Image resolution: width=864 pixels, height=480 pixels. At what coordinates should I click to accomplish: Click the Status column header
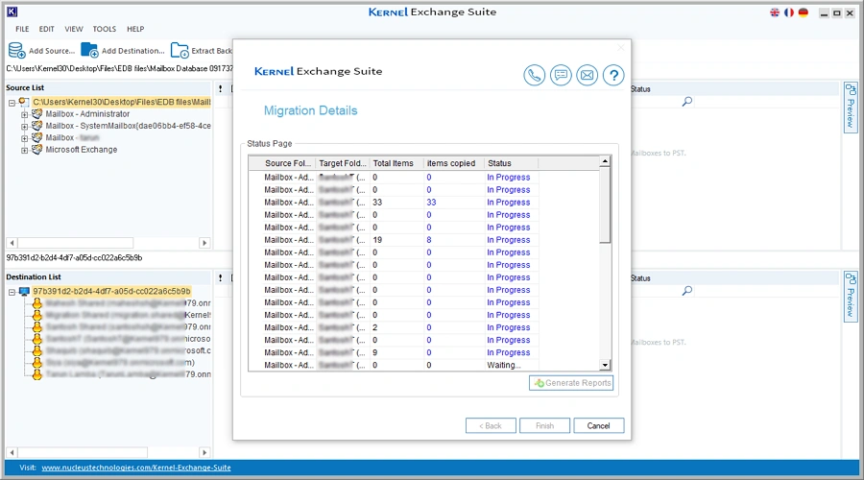coord(498,163)
